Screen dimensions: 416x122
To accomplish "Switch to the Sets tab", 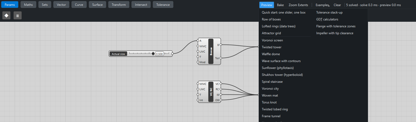I will coord(45,5).
